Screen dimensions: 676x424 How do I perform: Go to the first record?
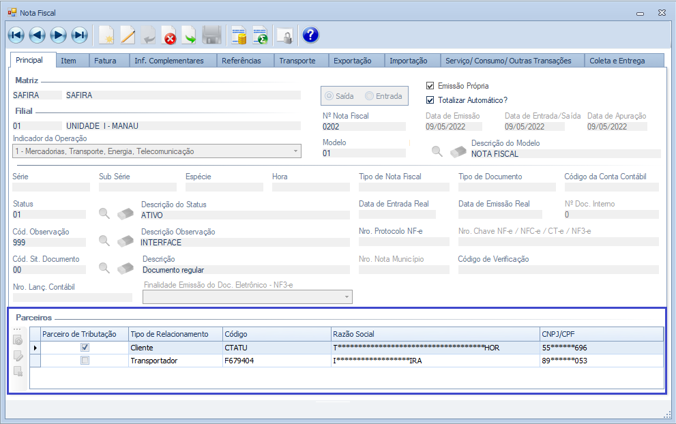tap(16, 35)
